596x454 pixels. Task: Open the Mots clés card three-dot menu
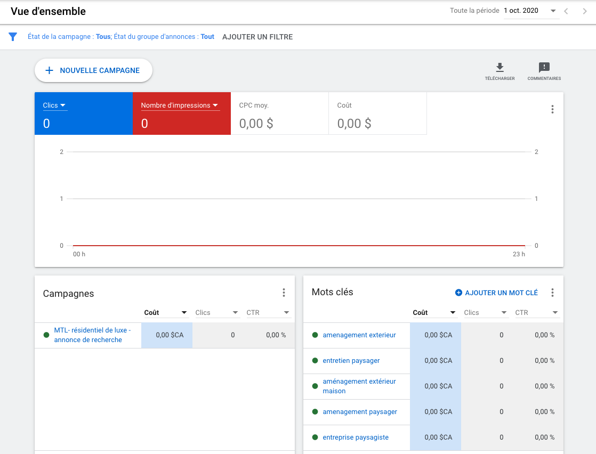click(x=552, y=293)
